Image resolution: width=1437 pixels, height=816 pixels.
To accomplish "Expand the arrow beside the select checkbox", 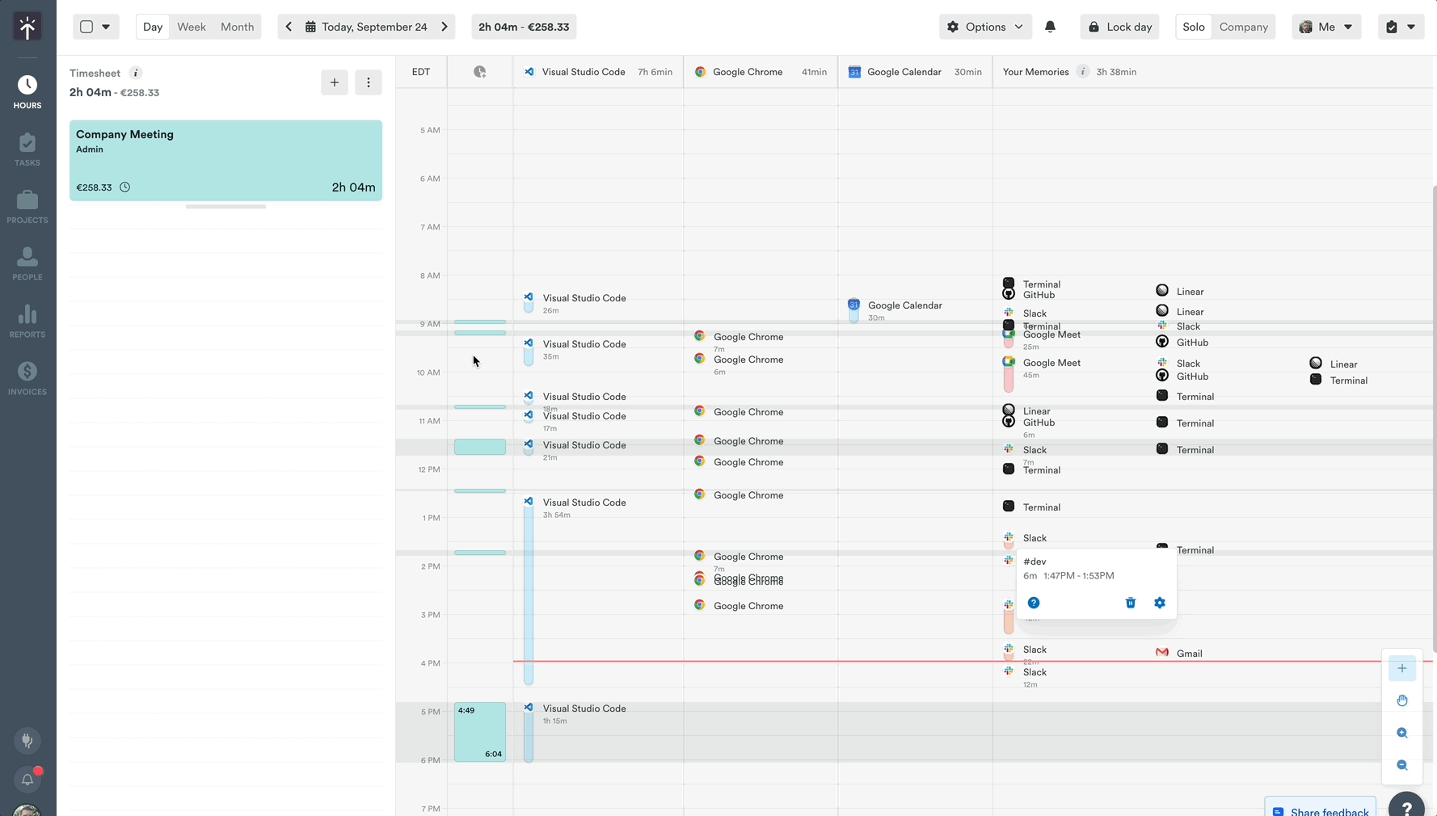I will click(x=106, y=27).
